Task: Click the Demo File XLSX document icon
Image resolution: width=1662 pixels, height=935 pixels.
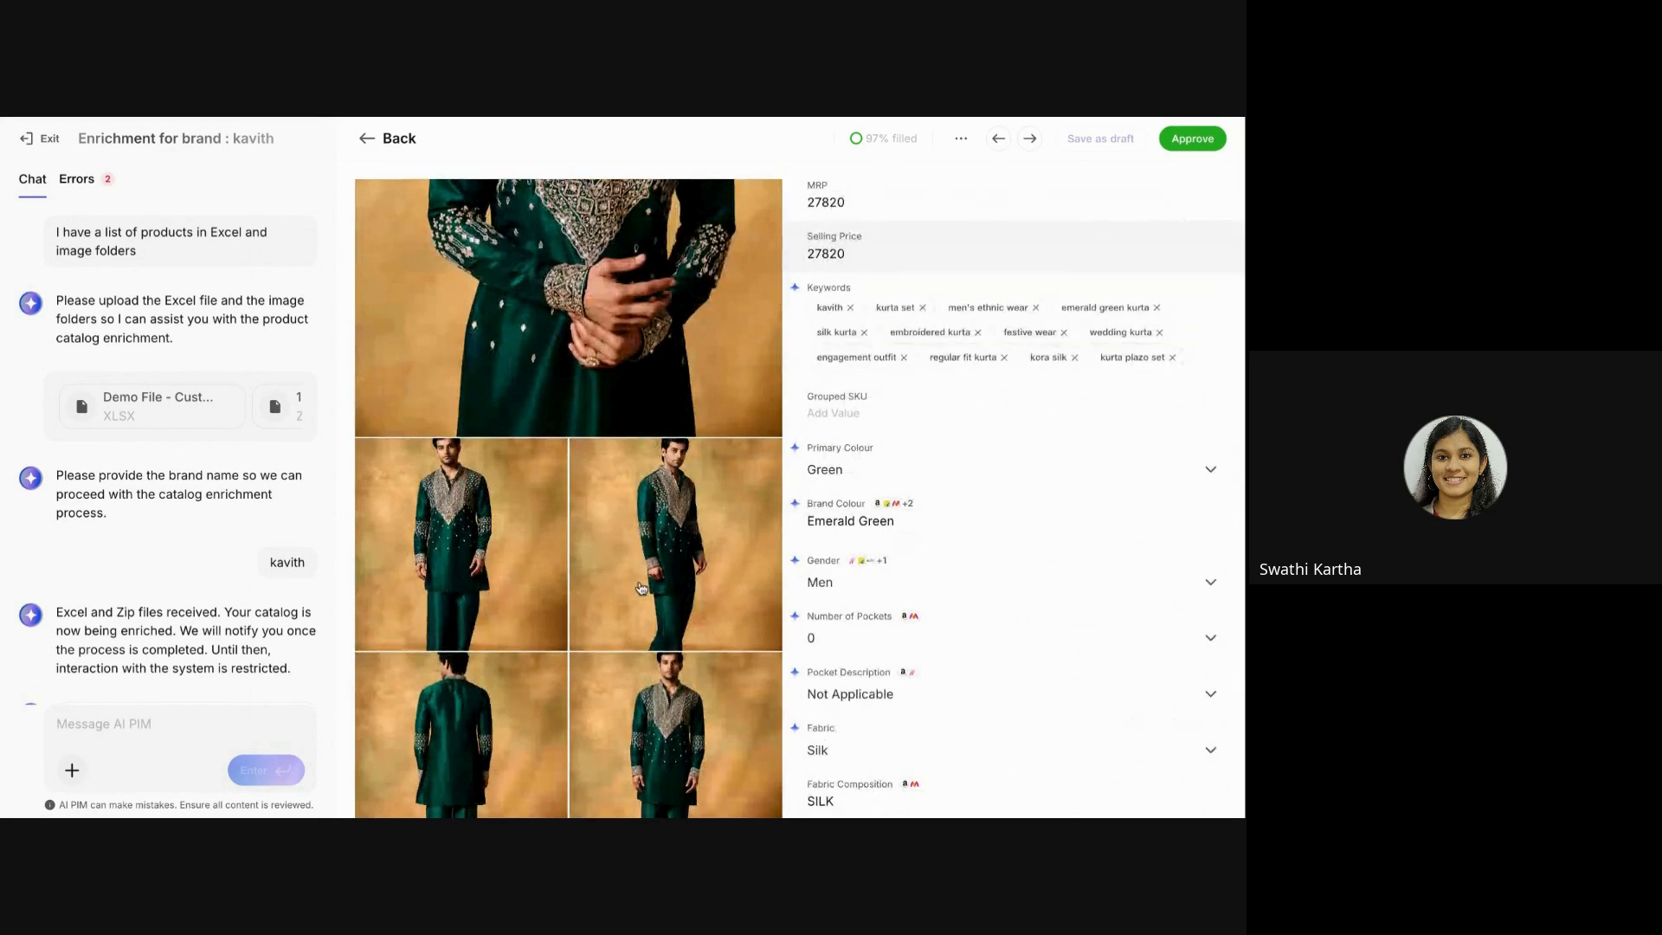Action: 81,406
